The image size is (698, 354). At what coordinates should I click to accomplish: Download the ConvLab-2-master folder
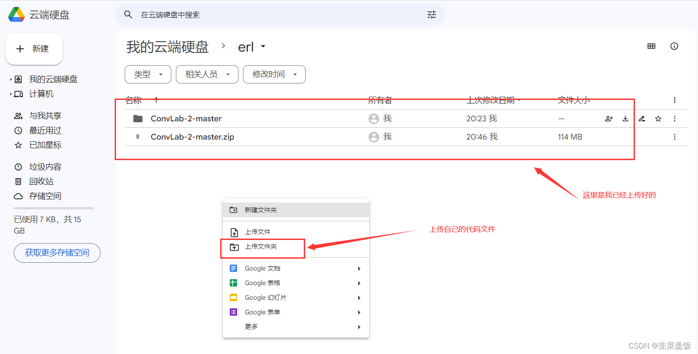click(625, 119)
